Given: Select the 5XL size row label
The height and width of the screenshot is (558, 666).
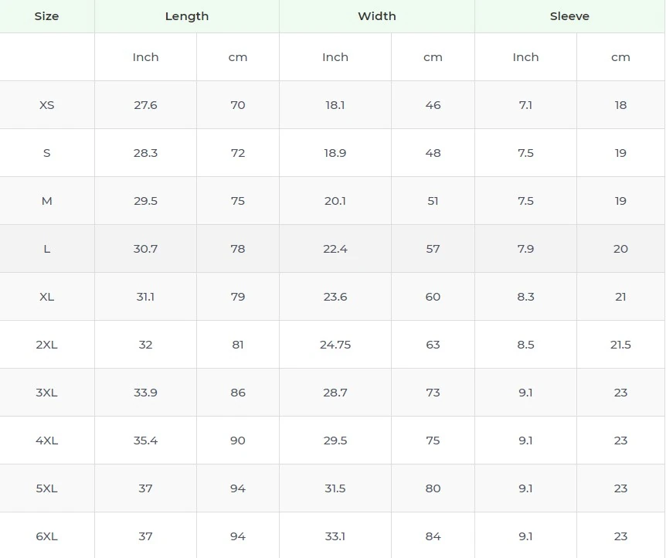Looking at the screenshot, I should pos(46,488).
